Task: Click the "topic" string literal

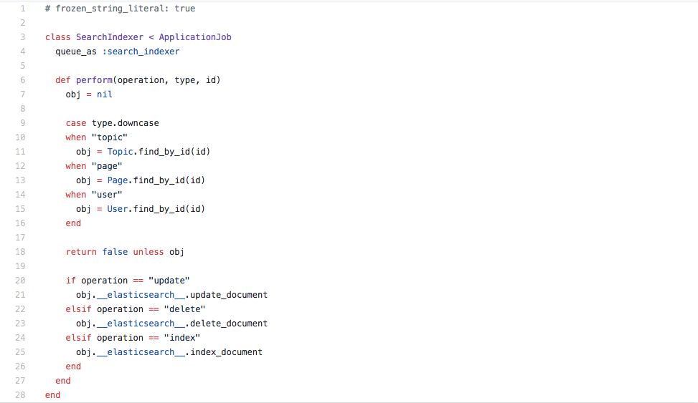Action: coord(110,137)
